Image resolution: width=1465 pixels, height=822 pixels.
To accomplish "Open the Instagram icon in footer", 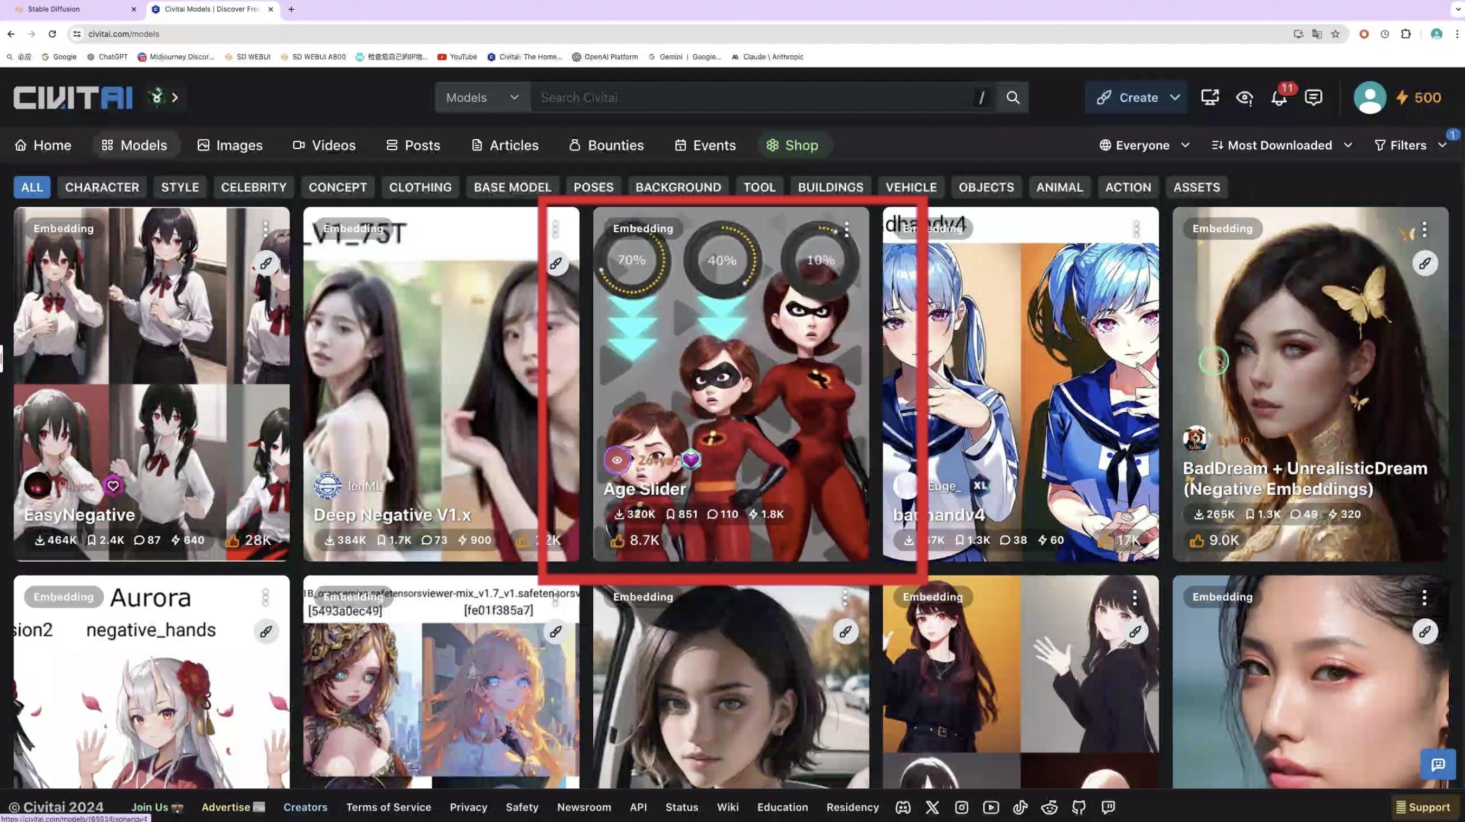I will (x=962, y=808).
